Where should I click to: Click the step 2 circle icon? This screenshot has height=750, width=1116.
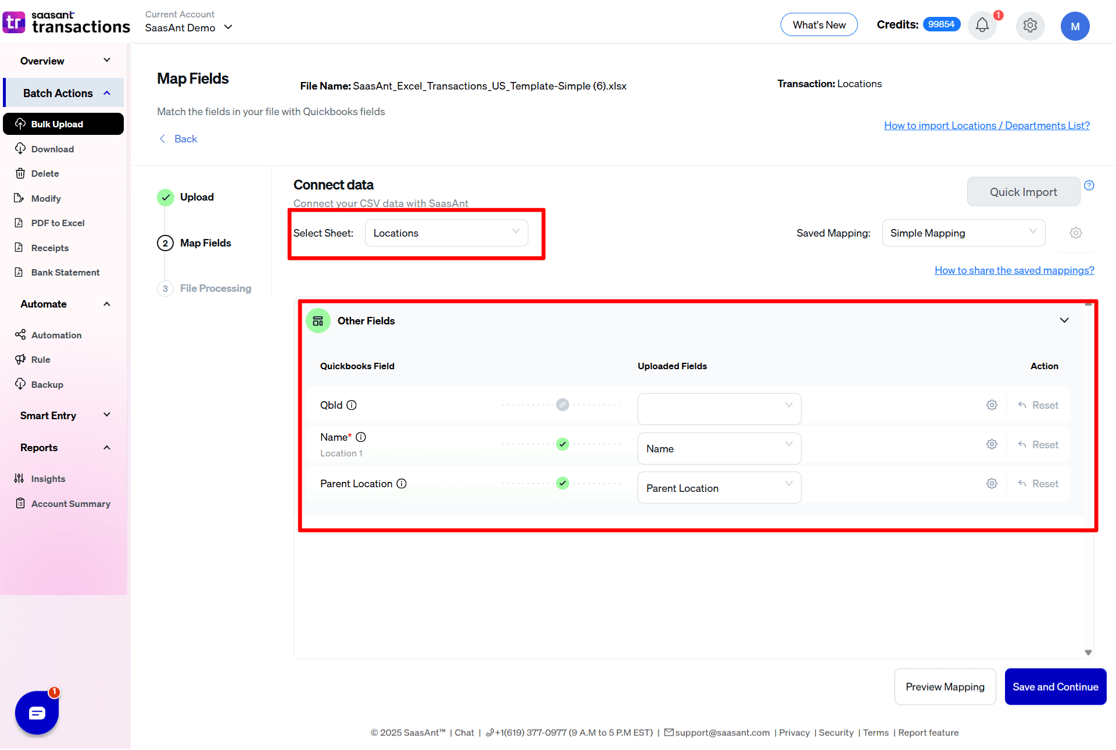pyautogui.click(x=165, y=243)
